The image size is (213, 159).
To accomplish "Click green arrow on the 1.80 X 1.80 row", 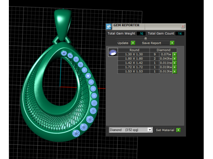I will pos(175,59).
